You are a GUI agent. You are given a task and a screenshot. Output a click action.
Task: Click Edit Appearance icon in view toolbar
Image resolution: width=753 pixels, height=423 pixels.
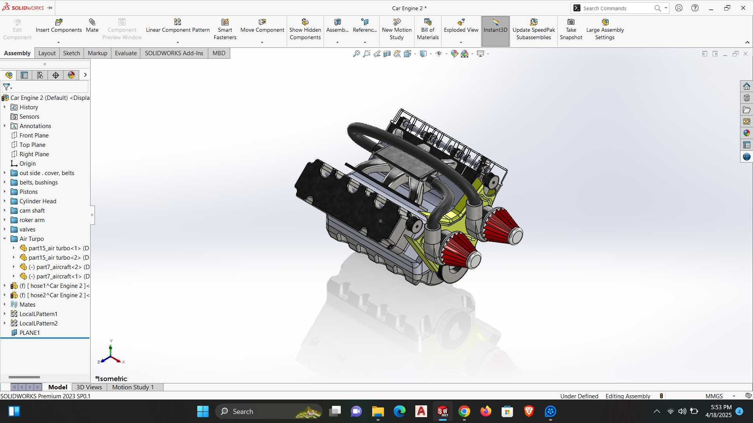[454, 54]
